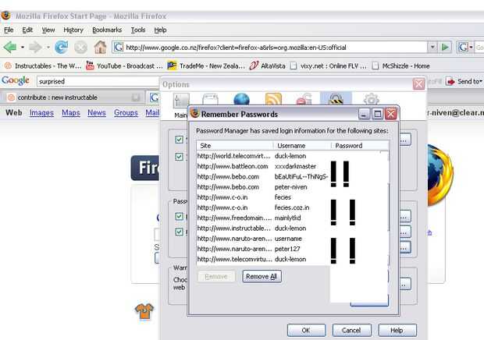Screen dimensions: 484x340
Task: Click the Stop loading icon
Action: (81, 48)
